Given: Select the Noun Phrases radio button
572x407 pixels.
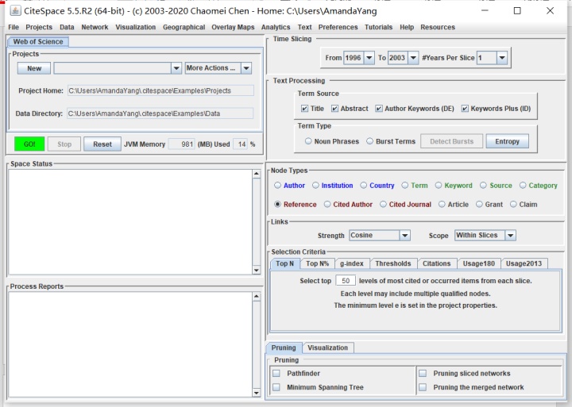Looking at the screenshot, I should click(x=308, y=141).
